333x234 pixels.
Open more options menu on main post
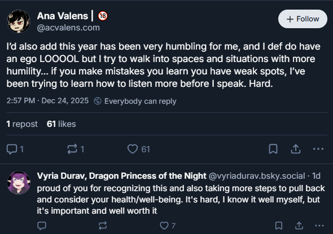(x=318, y=149)
